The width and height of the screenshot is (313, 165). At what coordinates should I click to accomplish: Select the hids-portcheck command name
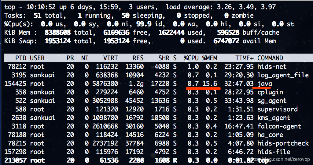tap(283, 143)
